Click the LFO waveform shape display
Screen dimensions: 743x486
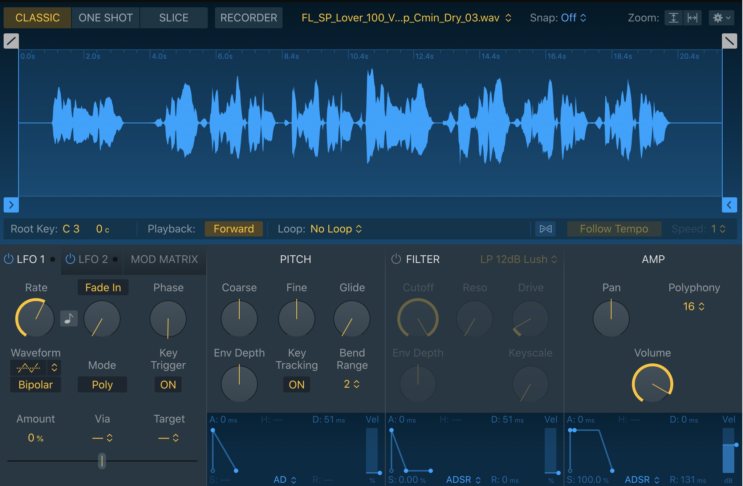(x=28, y=368)
